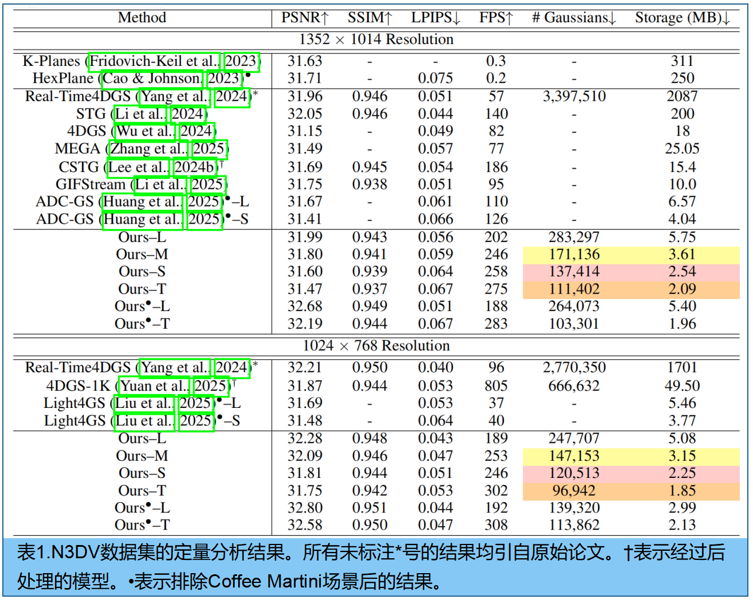Select the Storage (MB)↓ column header
The width and height of the screenshot is (753, 603).
[x=682, y=18]
